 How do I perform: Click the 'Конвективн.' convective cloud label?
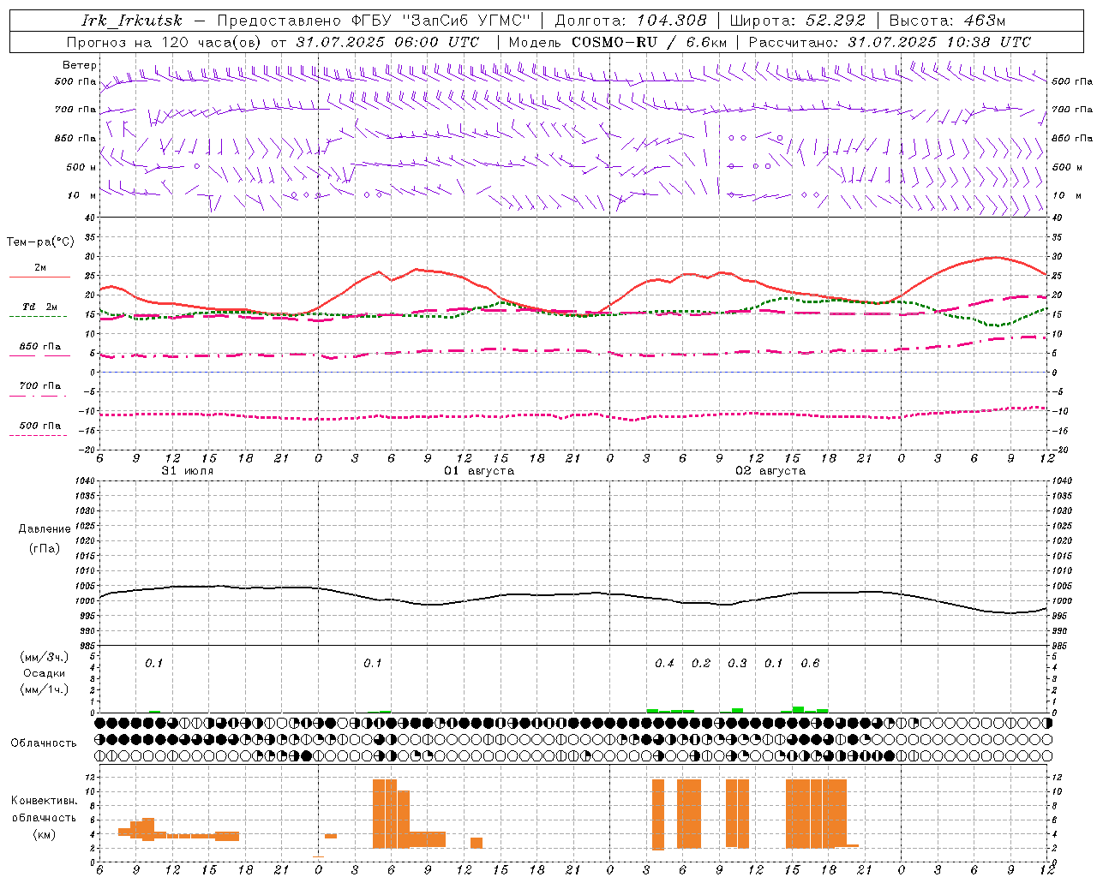[45, 801]
